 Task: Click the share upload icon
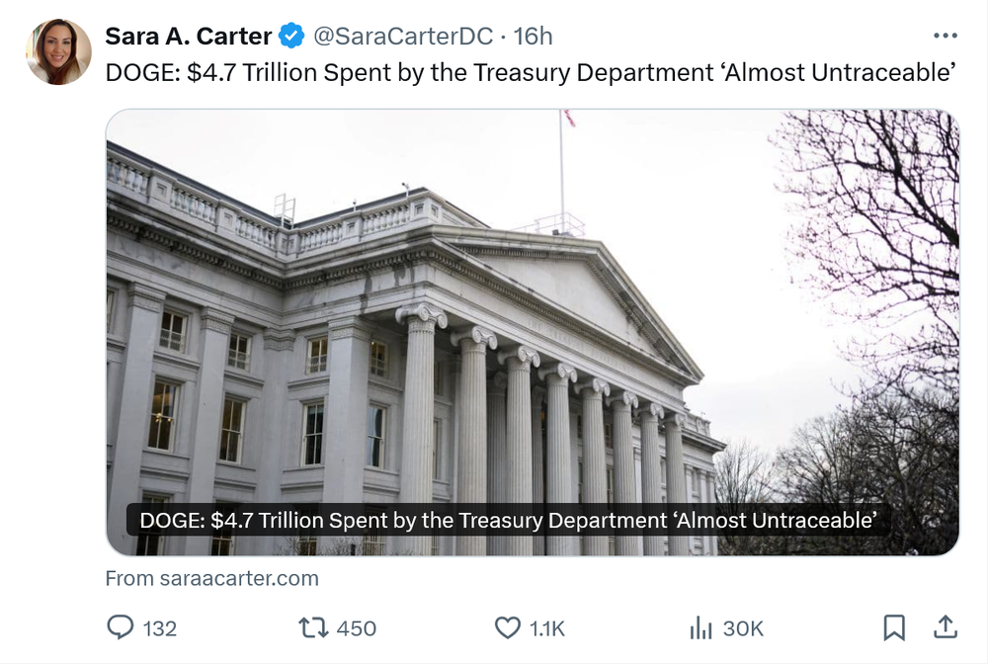(945, 627)
